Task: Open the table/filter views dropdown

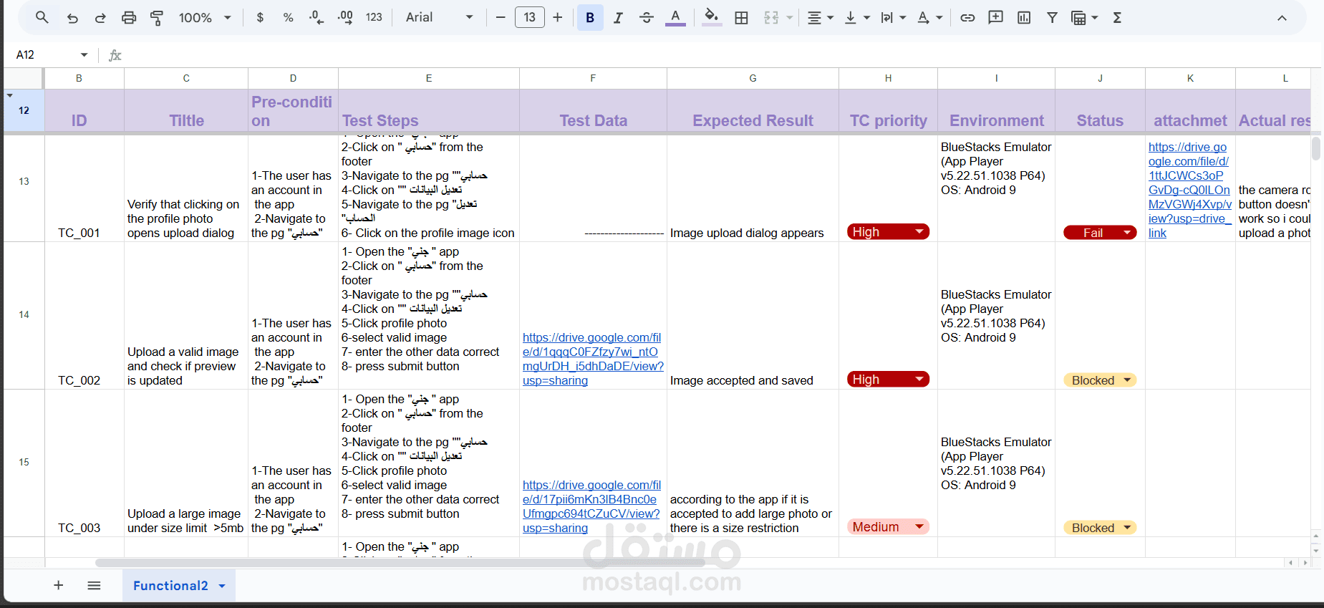Action: pyautogui.click(x=1084, y=18)
